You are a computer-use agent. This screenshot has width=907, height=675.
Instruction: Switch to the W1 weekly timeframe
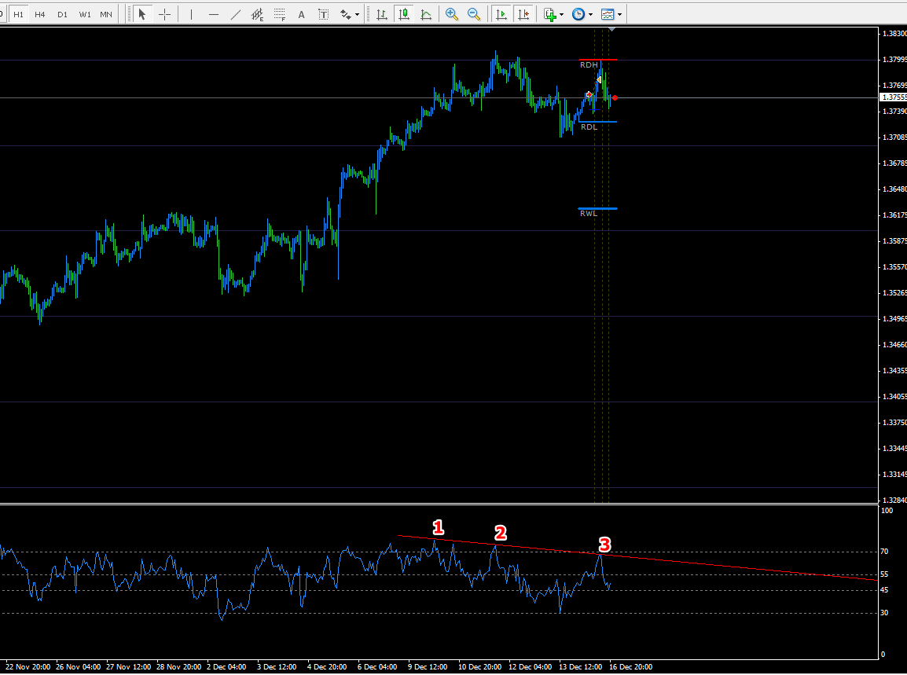coord(85,14)
